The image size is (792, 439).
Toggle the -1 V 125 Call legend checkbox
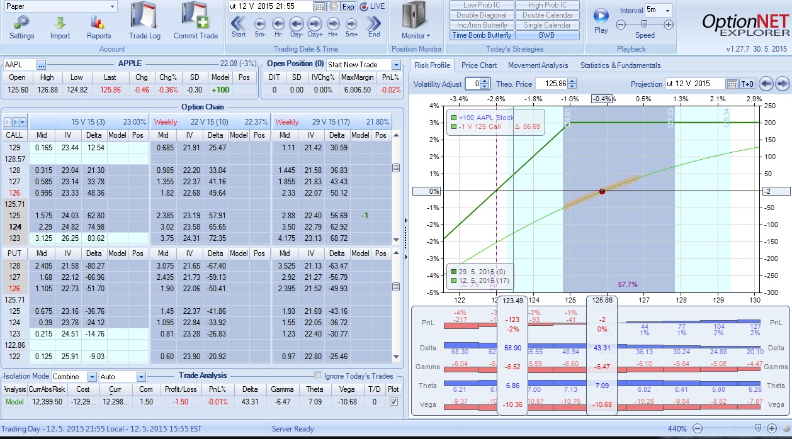tap(454, 127)
